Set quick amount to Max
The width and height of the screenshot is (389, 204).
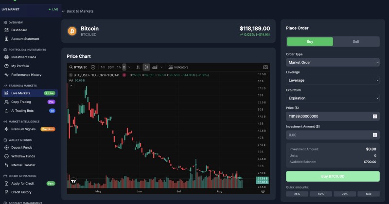(x=369, y=194)
